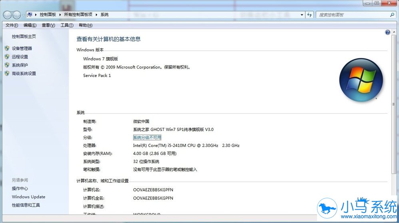Select text Service Pack 1

[x=97, y=75]
